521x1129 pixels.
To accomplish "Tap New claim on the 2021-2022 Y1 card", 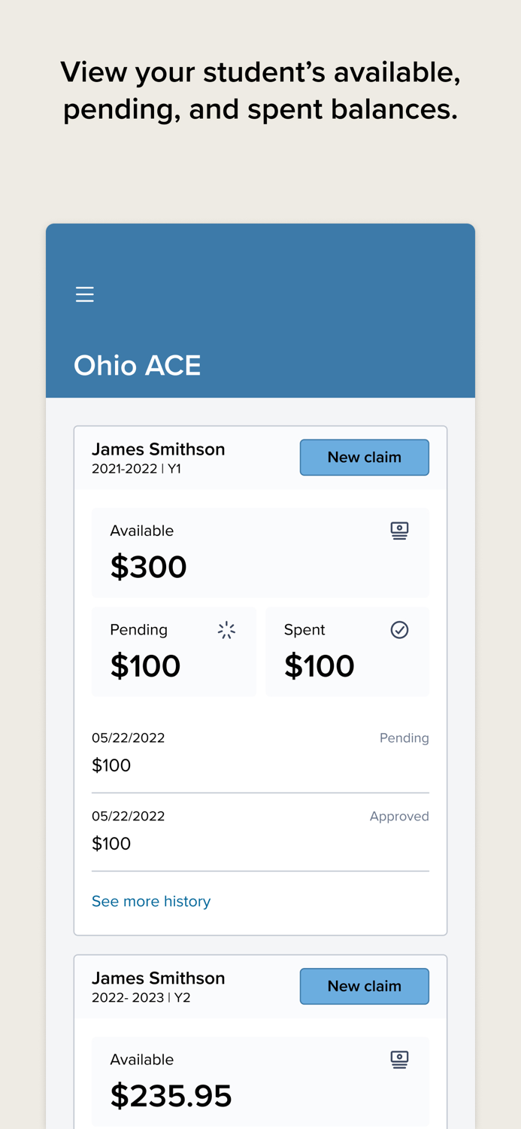I will click(x=365, y=457).
